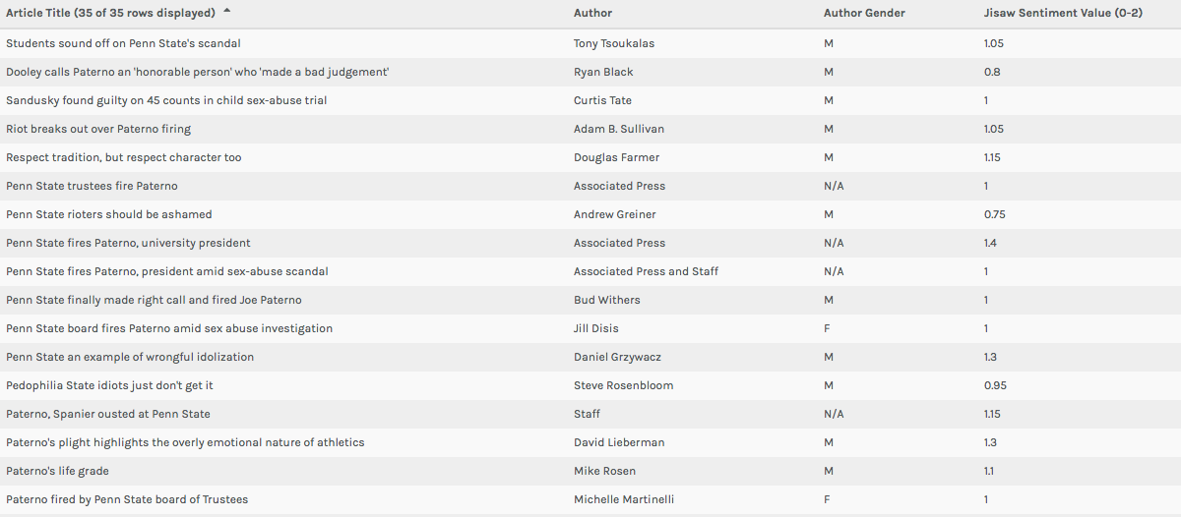The width and height of the screenshot is (1181, 517).
Task: Click sentiment value 0.75 for Andrew Greiner
Action: (x=995, y=214)
